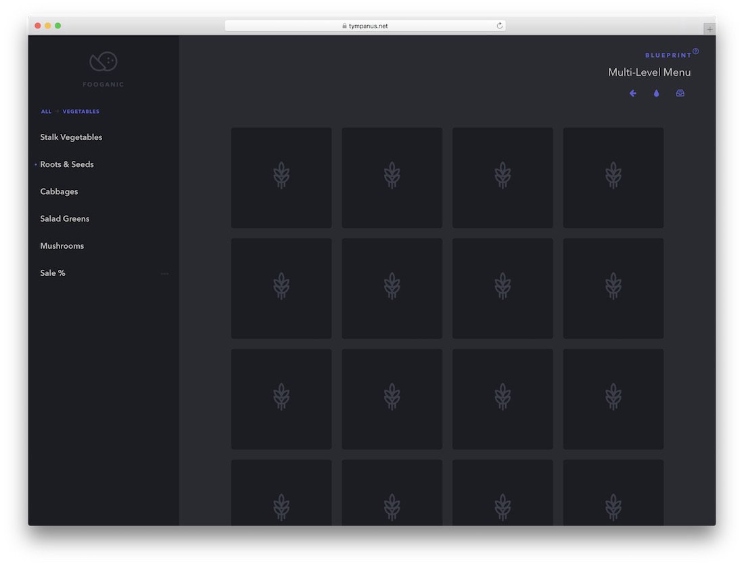Reload the page using the refresh icon
This screenshot has width=744, height=566.
500,26
